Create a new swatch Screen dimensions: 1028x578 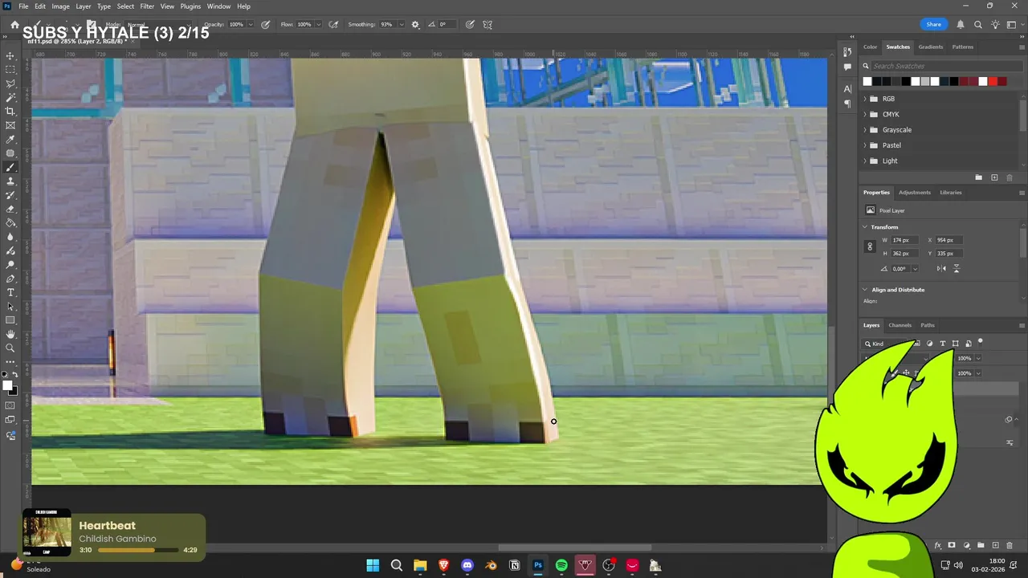click(994, 177)
